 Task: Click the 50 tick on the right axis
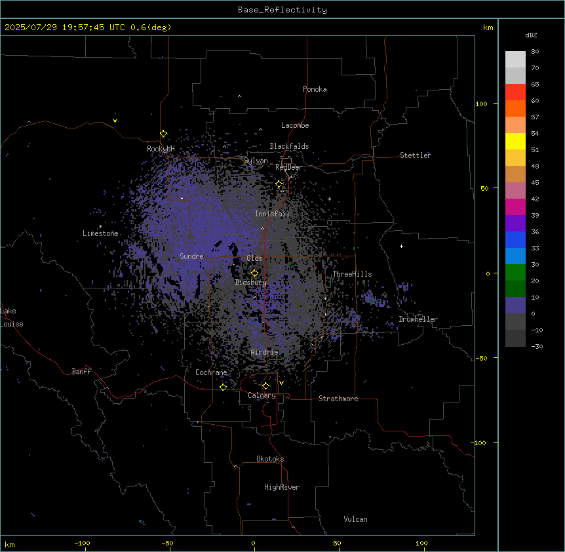[484, 188]
